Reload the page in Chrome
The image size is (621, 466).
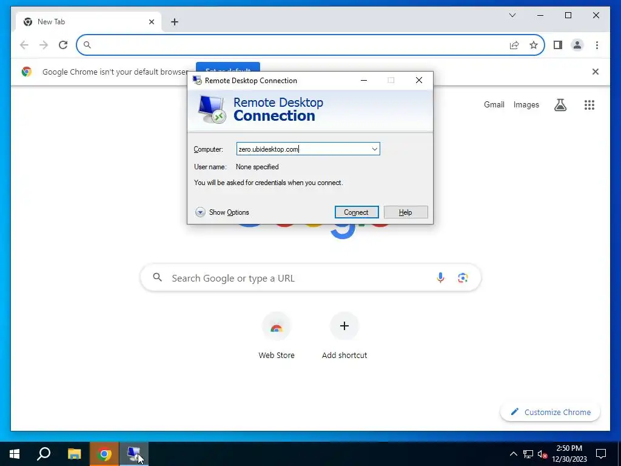[63, 45]
